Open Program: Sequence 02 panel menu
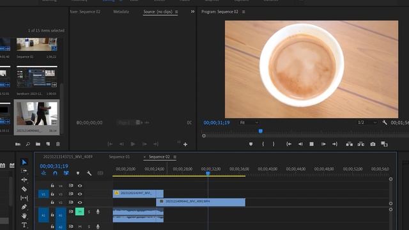The width and height of the screenshot is (409, 230). point(243,11)
